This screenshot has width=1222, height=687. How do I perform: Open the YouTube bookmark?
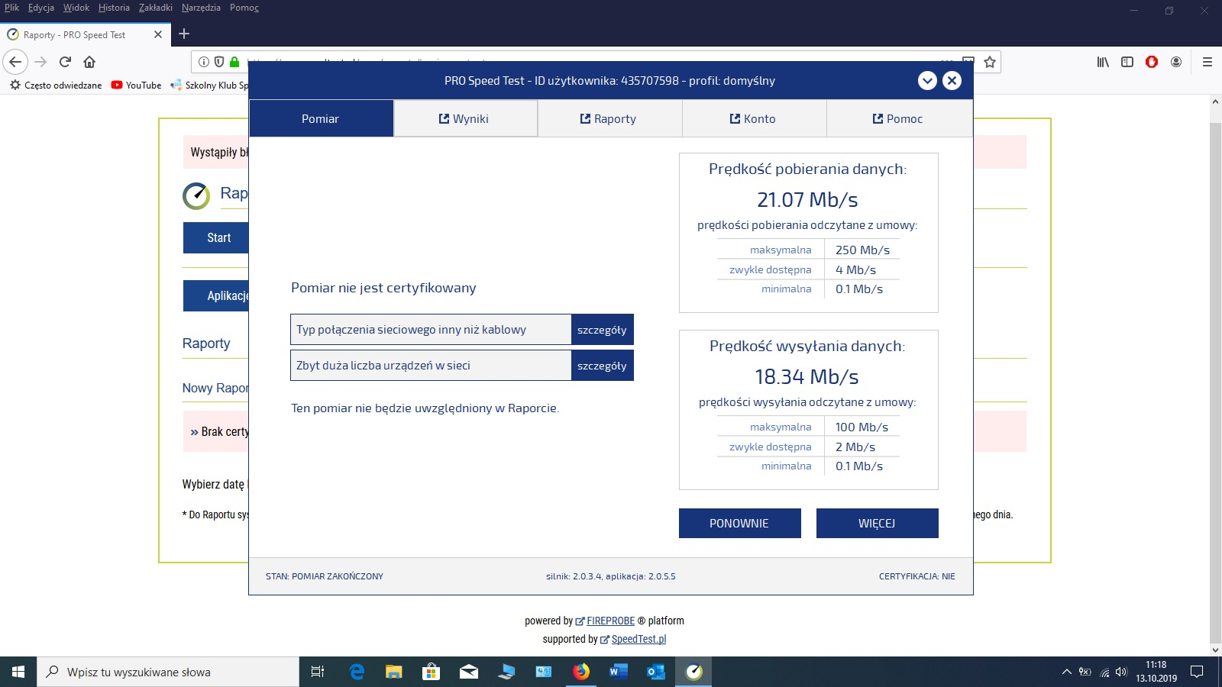point(137,85)
